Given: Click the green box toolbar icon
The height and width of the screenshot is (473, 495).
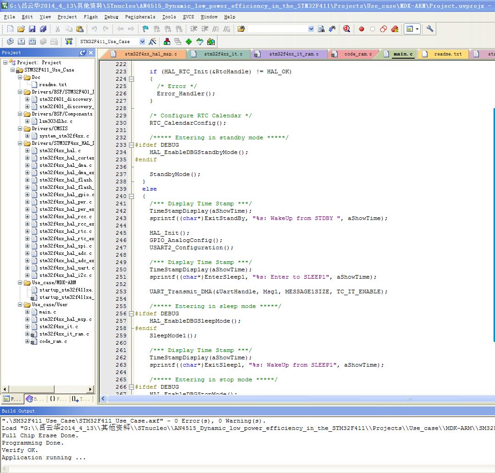Looking at the screenshot, I should click(x=211, y=41).
